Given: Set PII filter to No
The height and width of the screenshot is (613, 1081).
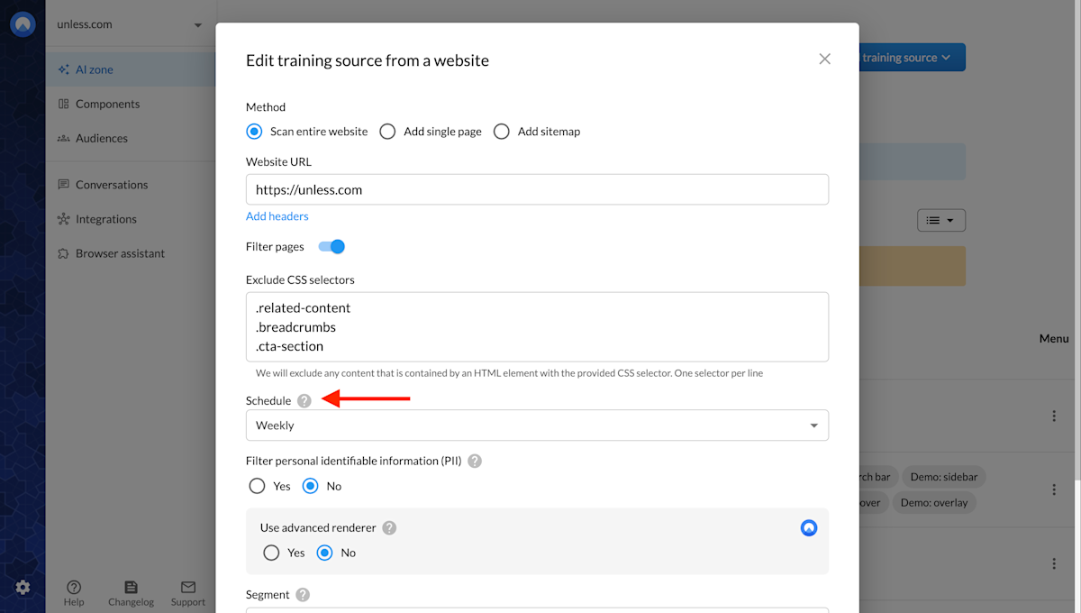Looking at the screenshot, I should pos(311,486).
